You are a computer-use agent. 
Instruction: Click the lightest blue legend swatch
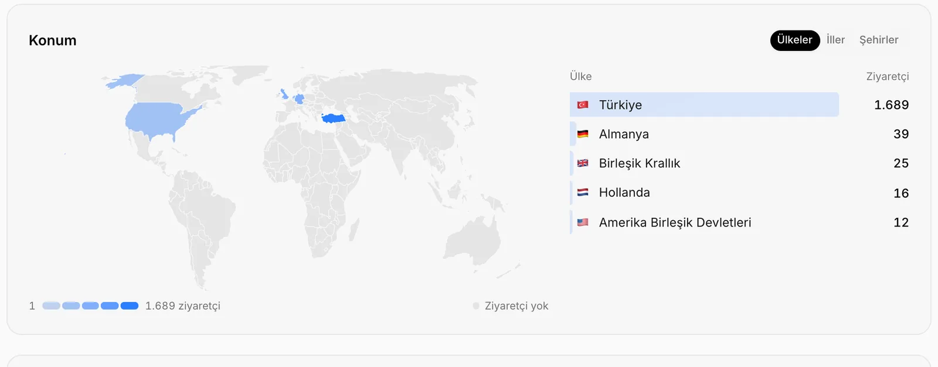[x=52, y=306]
